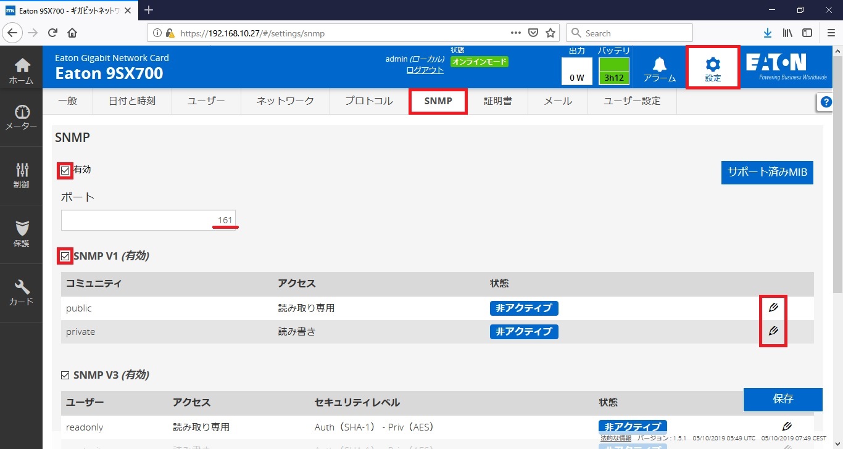Switch to the プロトコル tab
Image resolution: width=843 pixels, height=449 pixels.
[x=369, y=101]
